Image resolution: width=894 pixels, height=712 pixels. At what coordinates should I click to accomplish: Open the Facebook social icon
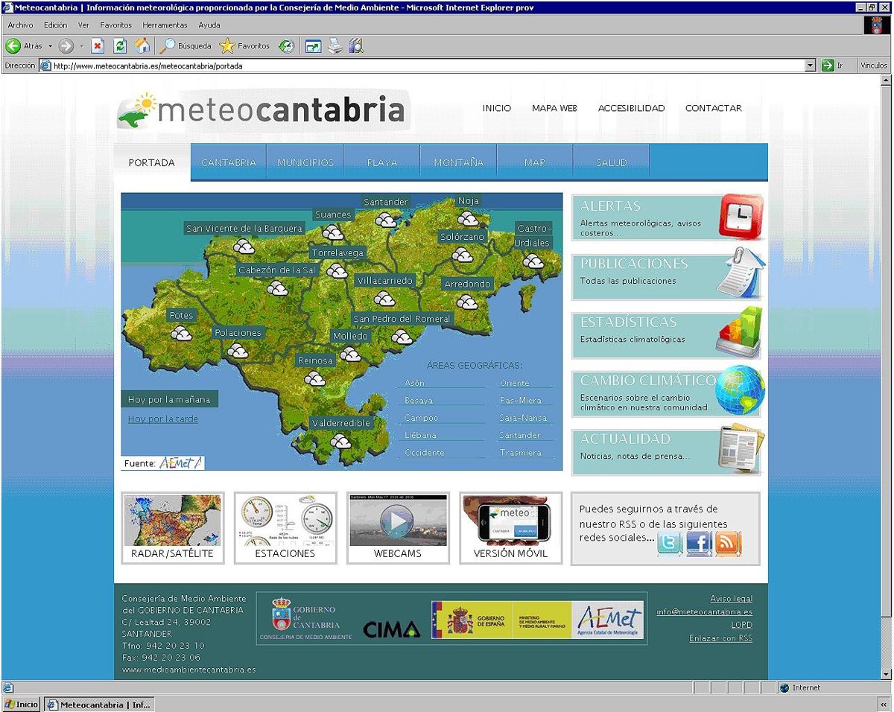[699, 543]
